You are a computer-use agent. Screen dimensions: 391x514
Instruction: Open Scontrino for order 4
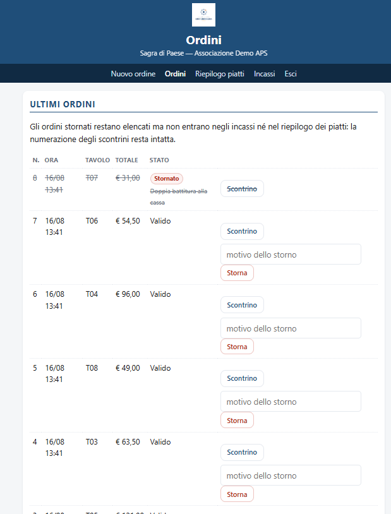pos(242,452)
